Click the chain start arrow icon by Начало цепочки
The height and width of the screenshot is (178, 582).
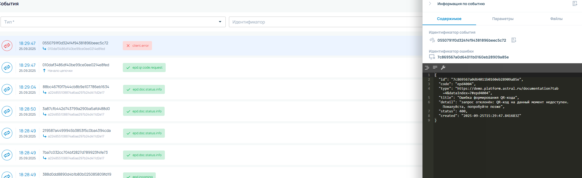(44, 70)
